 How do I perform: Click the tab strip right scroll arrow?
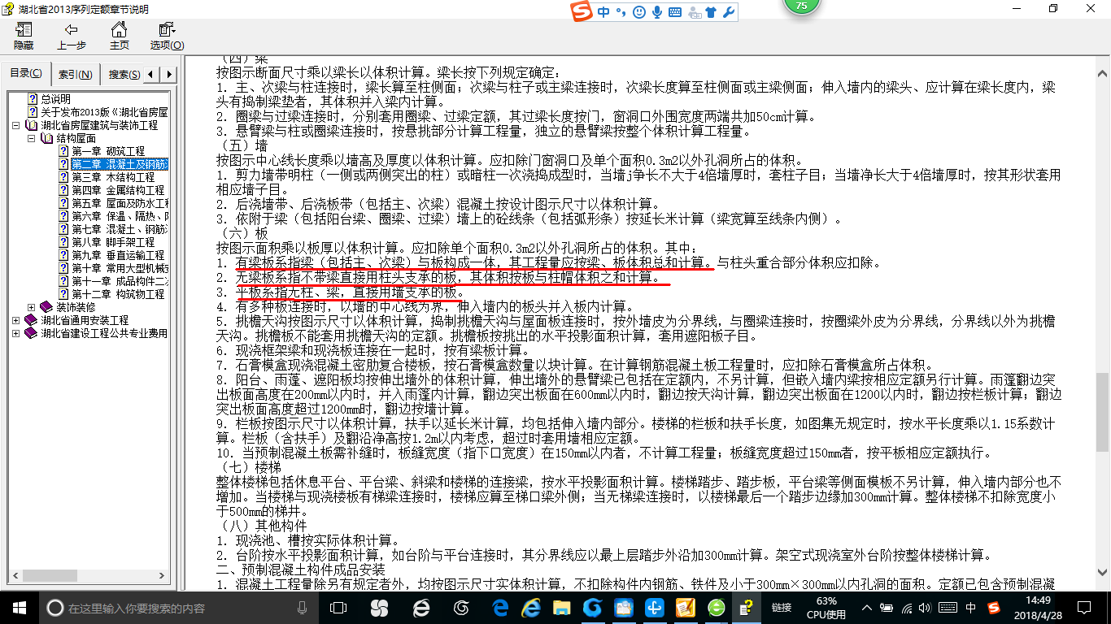pyautogui.click(x=169, y=74)
